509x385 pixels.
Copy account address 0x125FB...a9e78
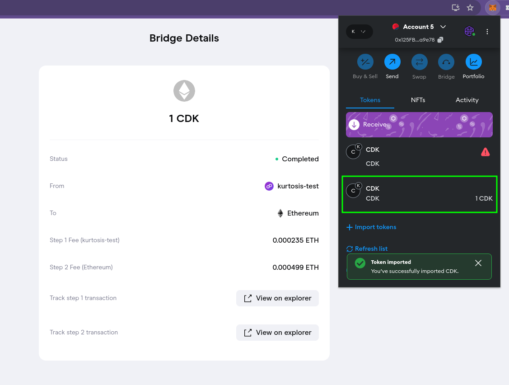(440, 40)
